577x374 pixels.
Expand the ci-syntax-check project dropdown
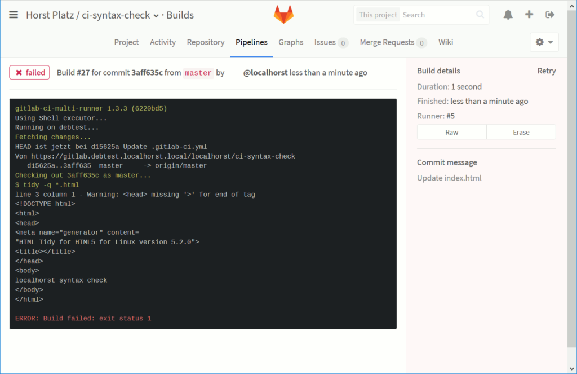156,15
